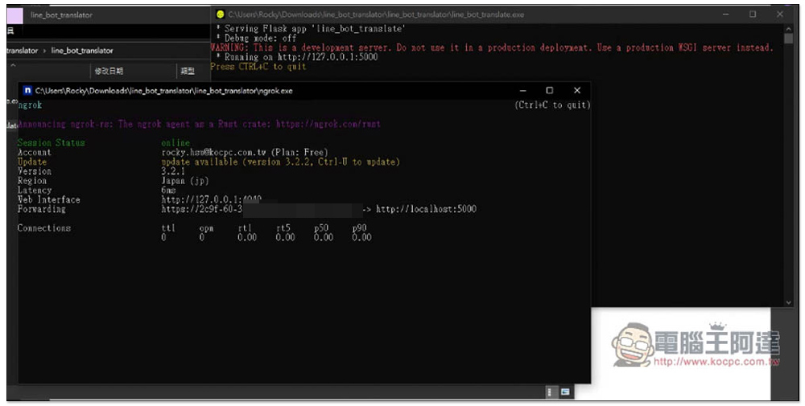Screen dimensions: 805x406
Task: Switch Explorer to large thumbnails view icon
Action: click(565, 392)
